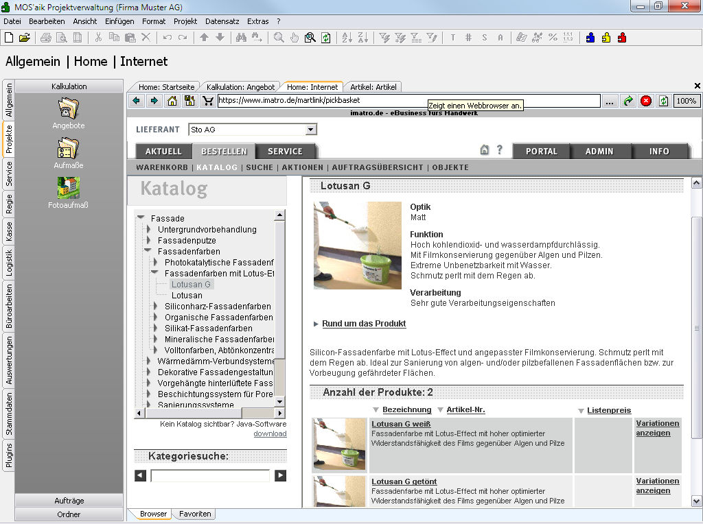The width and height of the screenshot is (703, 524).
Task: Click the product page vertical scrollbar
Action: (696, 342)
